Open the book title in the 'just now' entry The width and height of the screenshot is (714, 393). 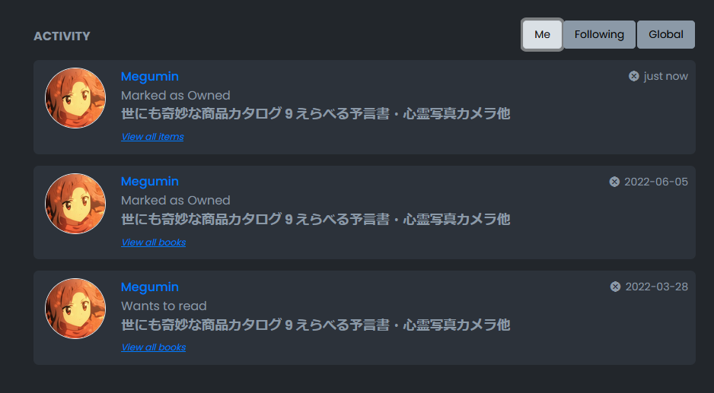click(x=315, y=114)
